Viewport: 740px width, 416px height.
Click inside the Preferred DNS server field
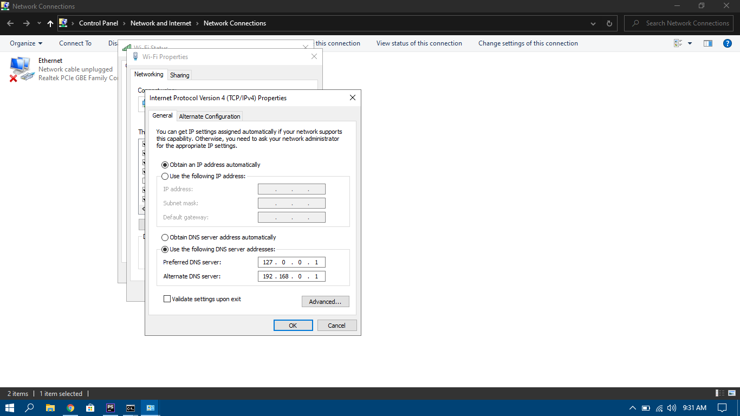coord(291,262)
